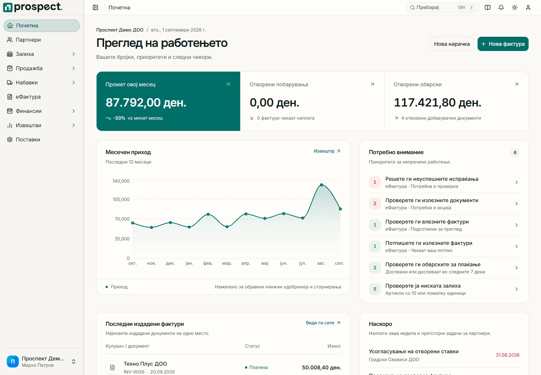
Task: Open Потпишете ги излезните фактури row
Action: pos(444,246)
